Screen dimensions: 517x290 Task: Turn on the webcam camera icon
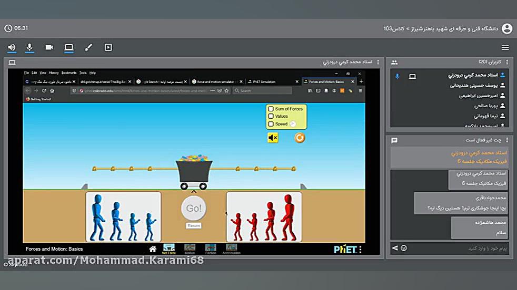pyautogui.click(x=49, y=47)
